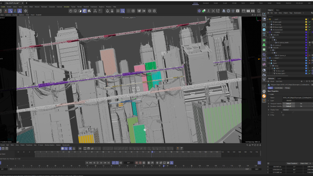Click User Data in Attributes manager
The height and width of the screenshot is (176, 313).
pos(279,81)
